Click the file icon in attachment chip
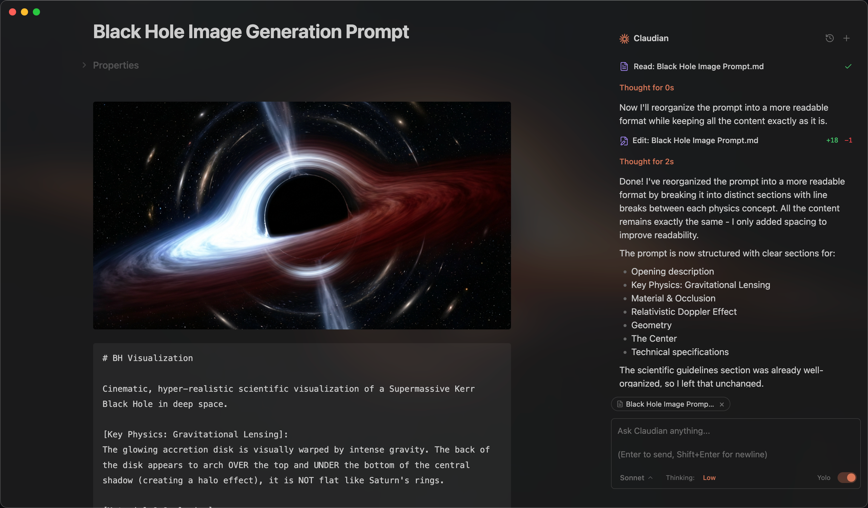The width and height of the screenshot is (868, 508). click(620, 404)
